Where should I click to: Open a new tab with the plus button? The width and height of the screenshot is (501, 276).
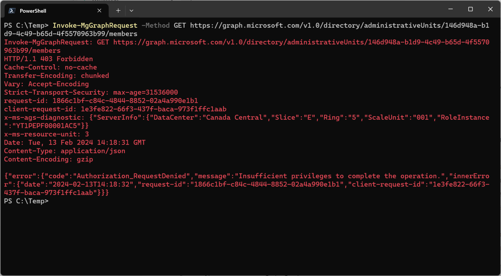tap(118, 11)
